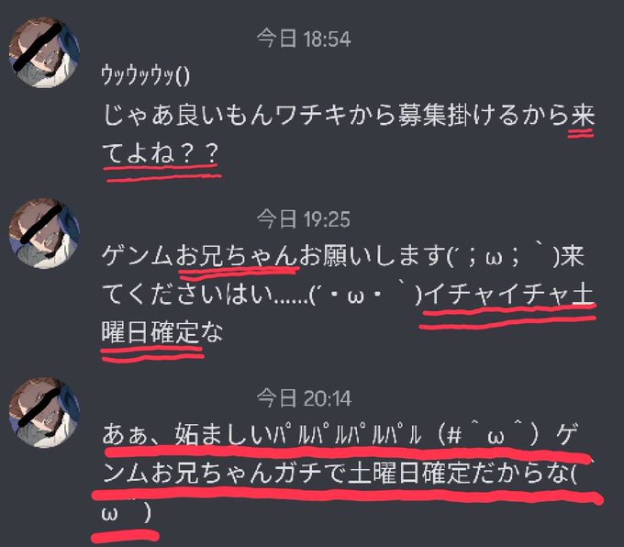Click the (・ω・) kaomoji in second message
This screenshot has width=624, height=547.
pyautogui.click(x=366, y=295)
